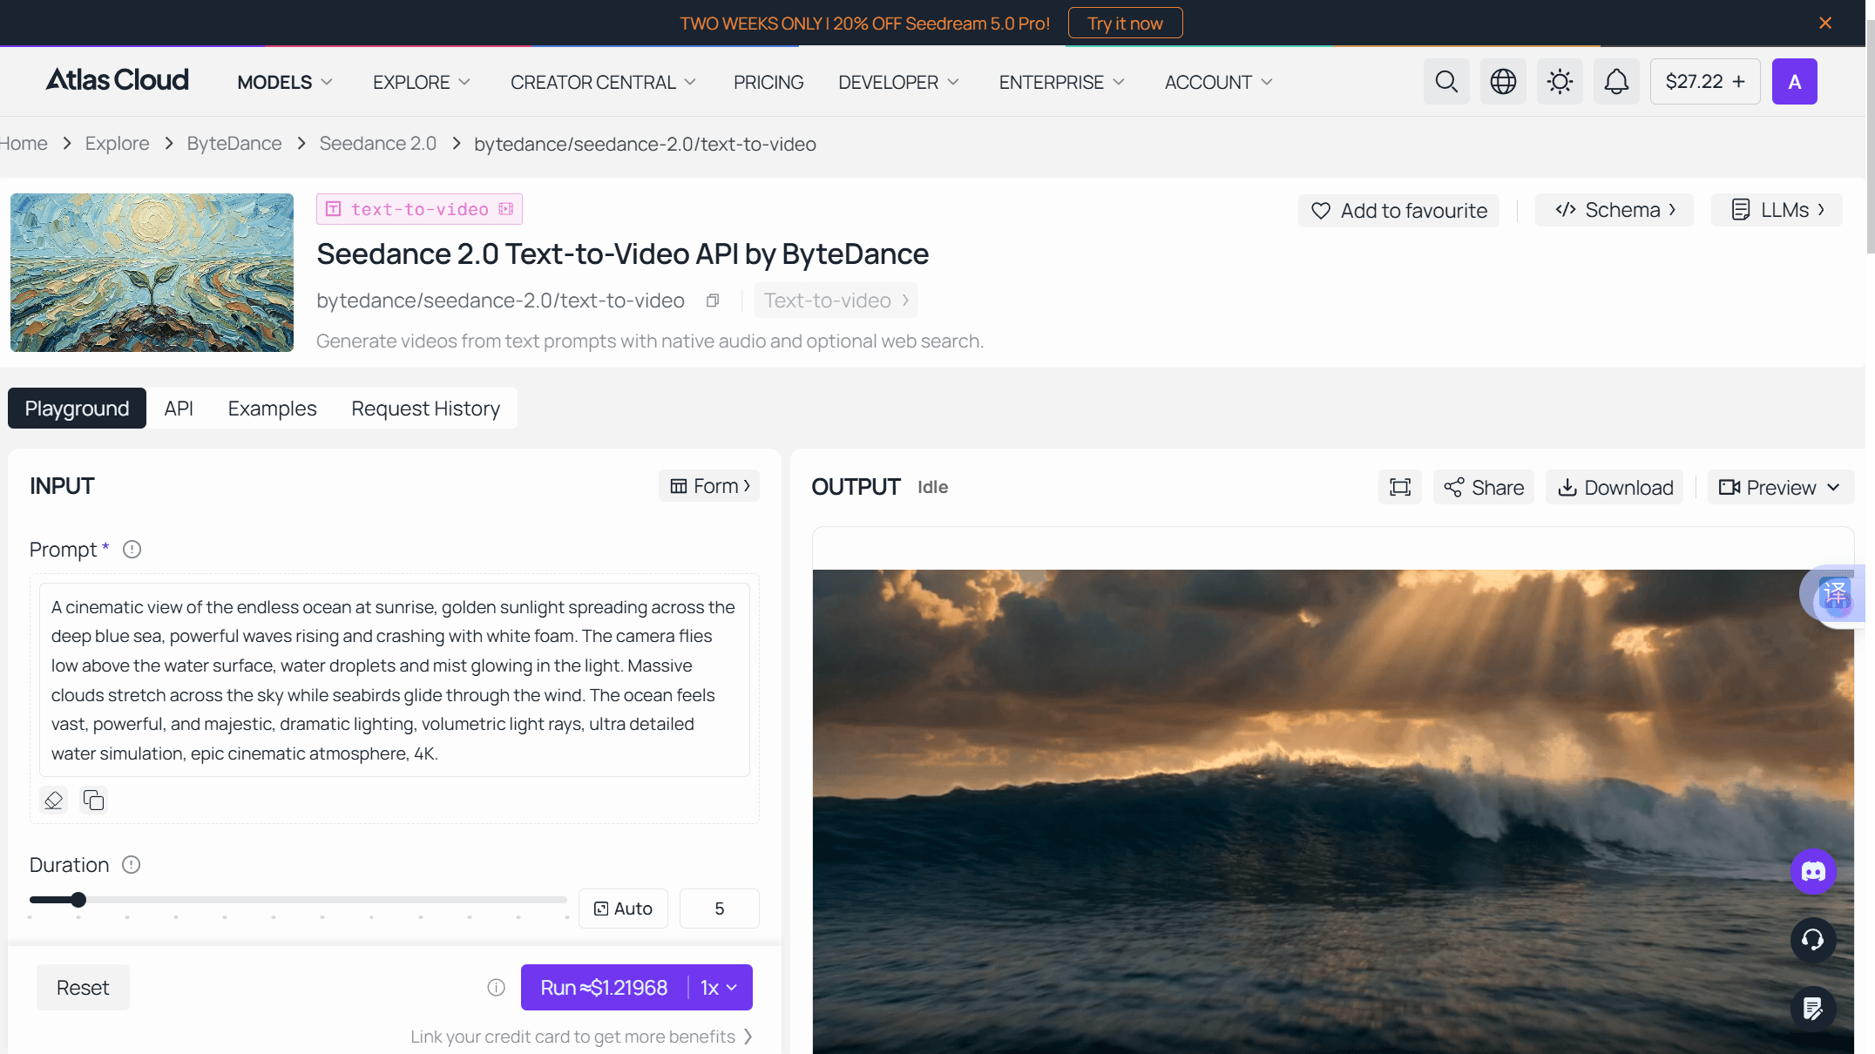Click the duration value field showing 5

coord(720,909)
